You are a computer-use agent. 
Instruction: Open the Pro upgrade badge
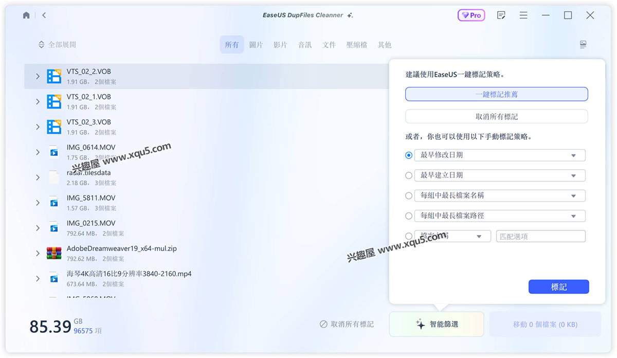471,15
